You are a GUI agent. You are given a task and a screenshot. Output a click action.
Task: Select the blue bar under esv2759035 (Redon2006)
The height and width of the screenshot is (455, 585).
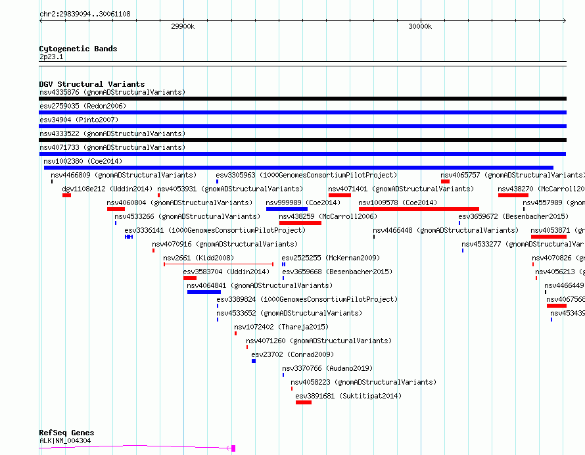pos(302,112)
